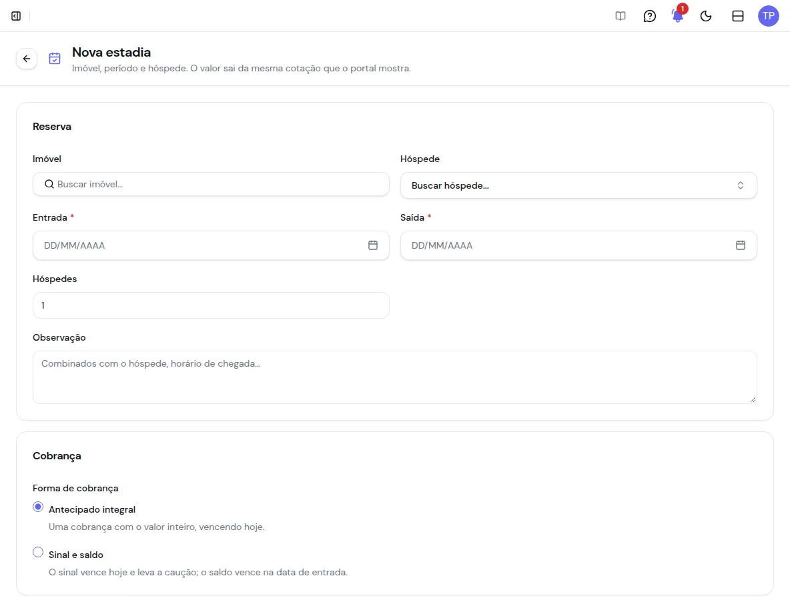790x600 pixels.
Task: Open the TP user avatar menu
Action: coord(769,16)
